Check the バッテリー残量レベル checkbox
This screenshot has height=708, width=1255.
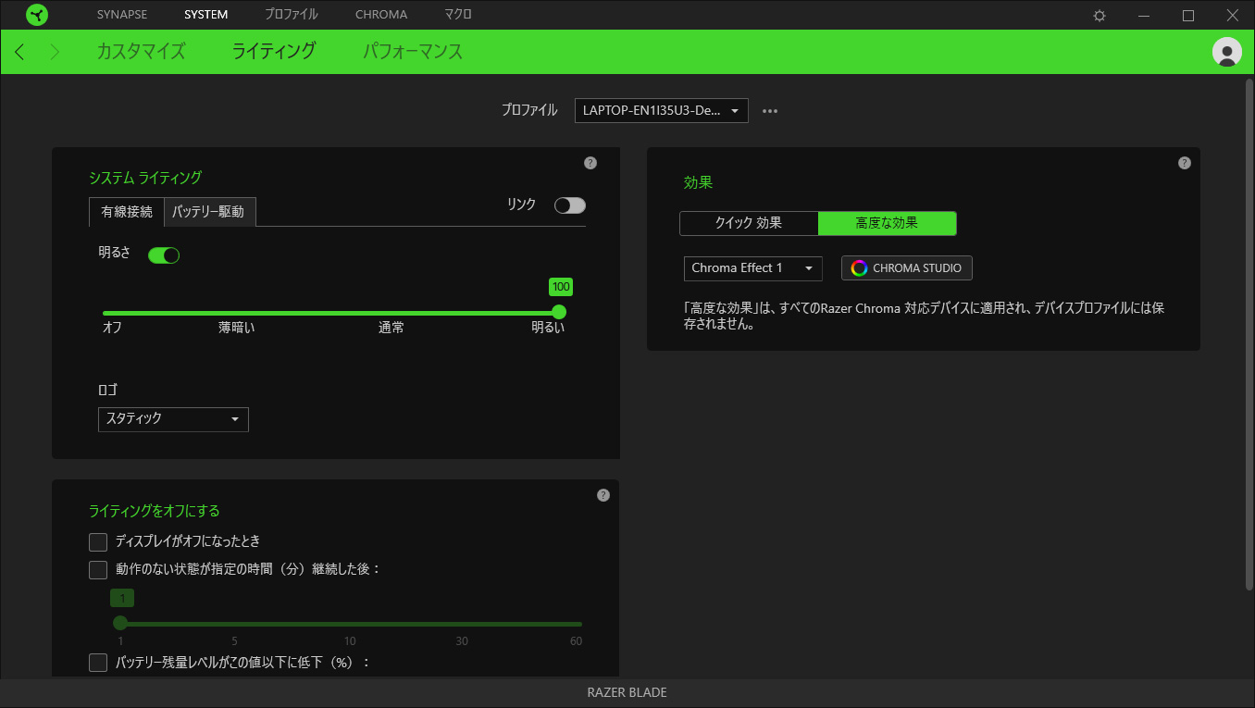click(x=98, y=663)
